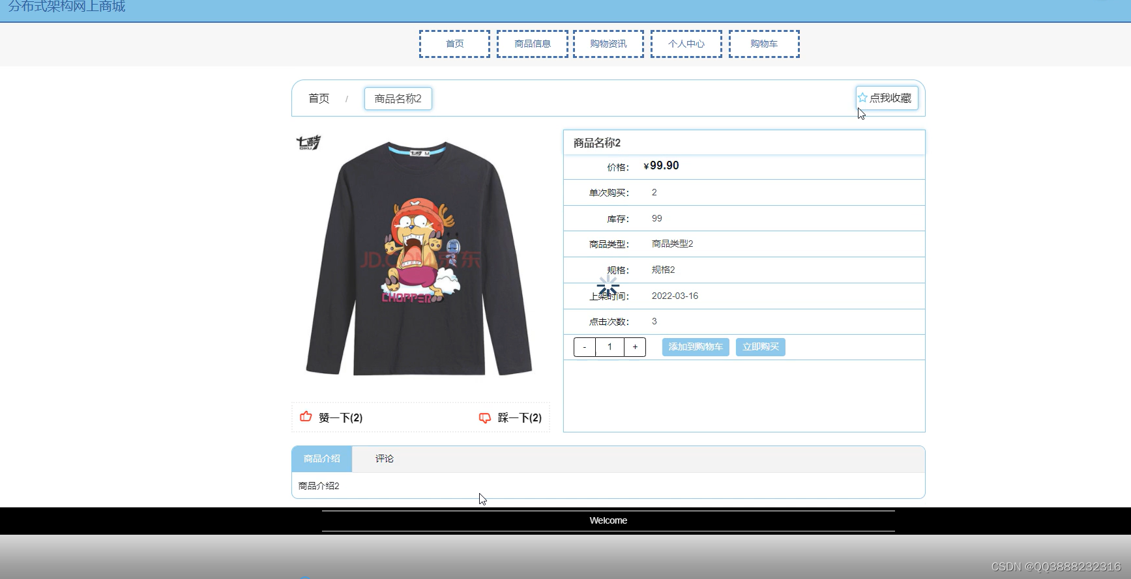Switch to the 评论 tab
The image size is (1131, 579).
coord(385,459)
